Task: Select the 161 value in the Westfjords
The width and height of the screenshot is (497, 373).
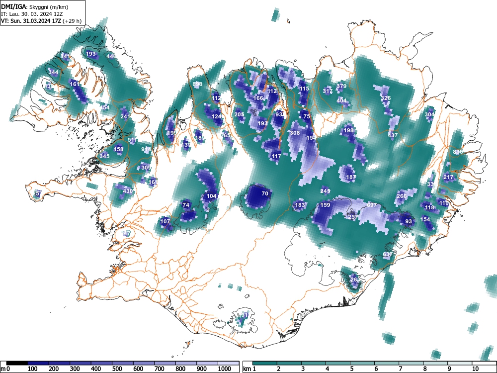Action: [x=75, y=84]
